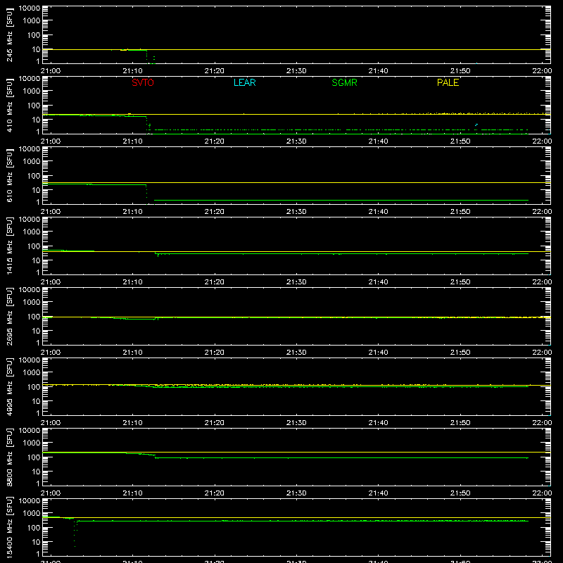
Task: Click the 100 tick label on 410 MHz axis
Action: coord(34,105)
